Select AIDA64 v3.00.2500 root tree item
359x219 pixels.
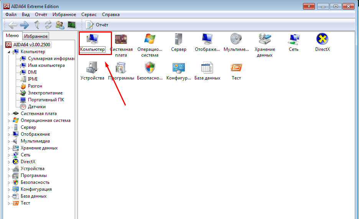coord(28,44)
